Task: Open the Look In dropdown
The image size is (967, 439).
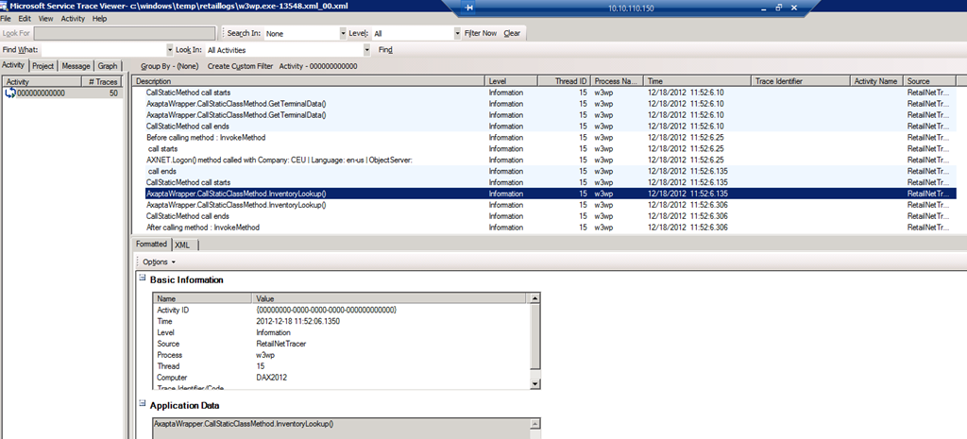Action: (x=367, y=50)
